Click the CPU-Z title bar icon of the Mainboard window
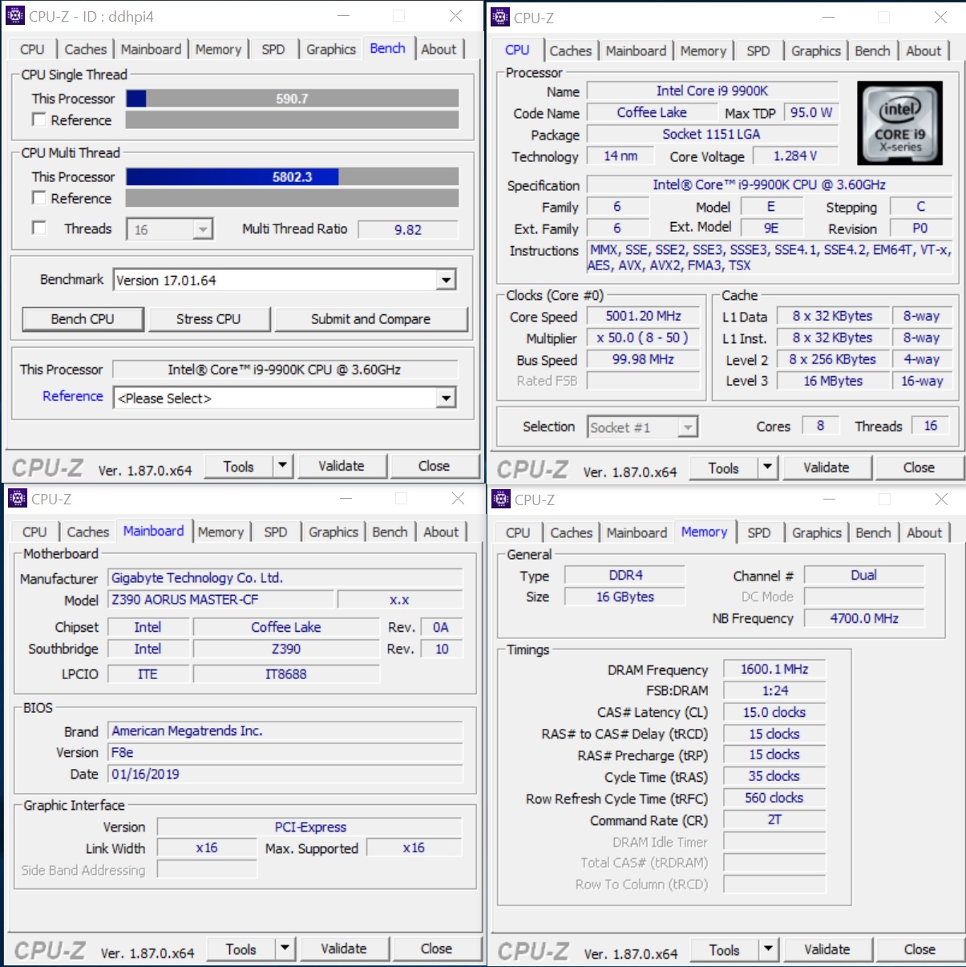Image resolution: width=966 pixels, height=967 pixels. click(18, 498)
